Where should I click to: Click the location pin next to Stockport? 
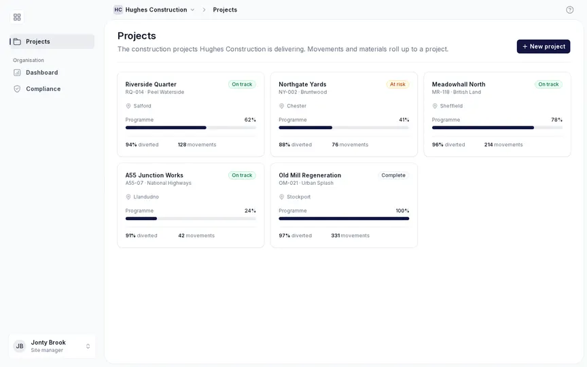281,197
